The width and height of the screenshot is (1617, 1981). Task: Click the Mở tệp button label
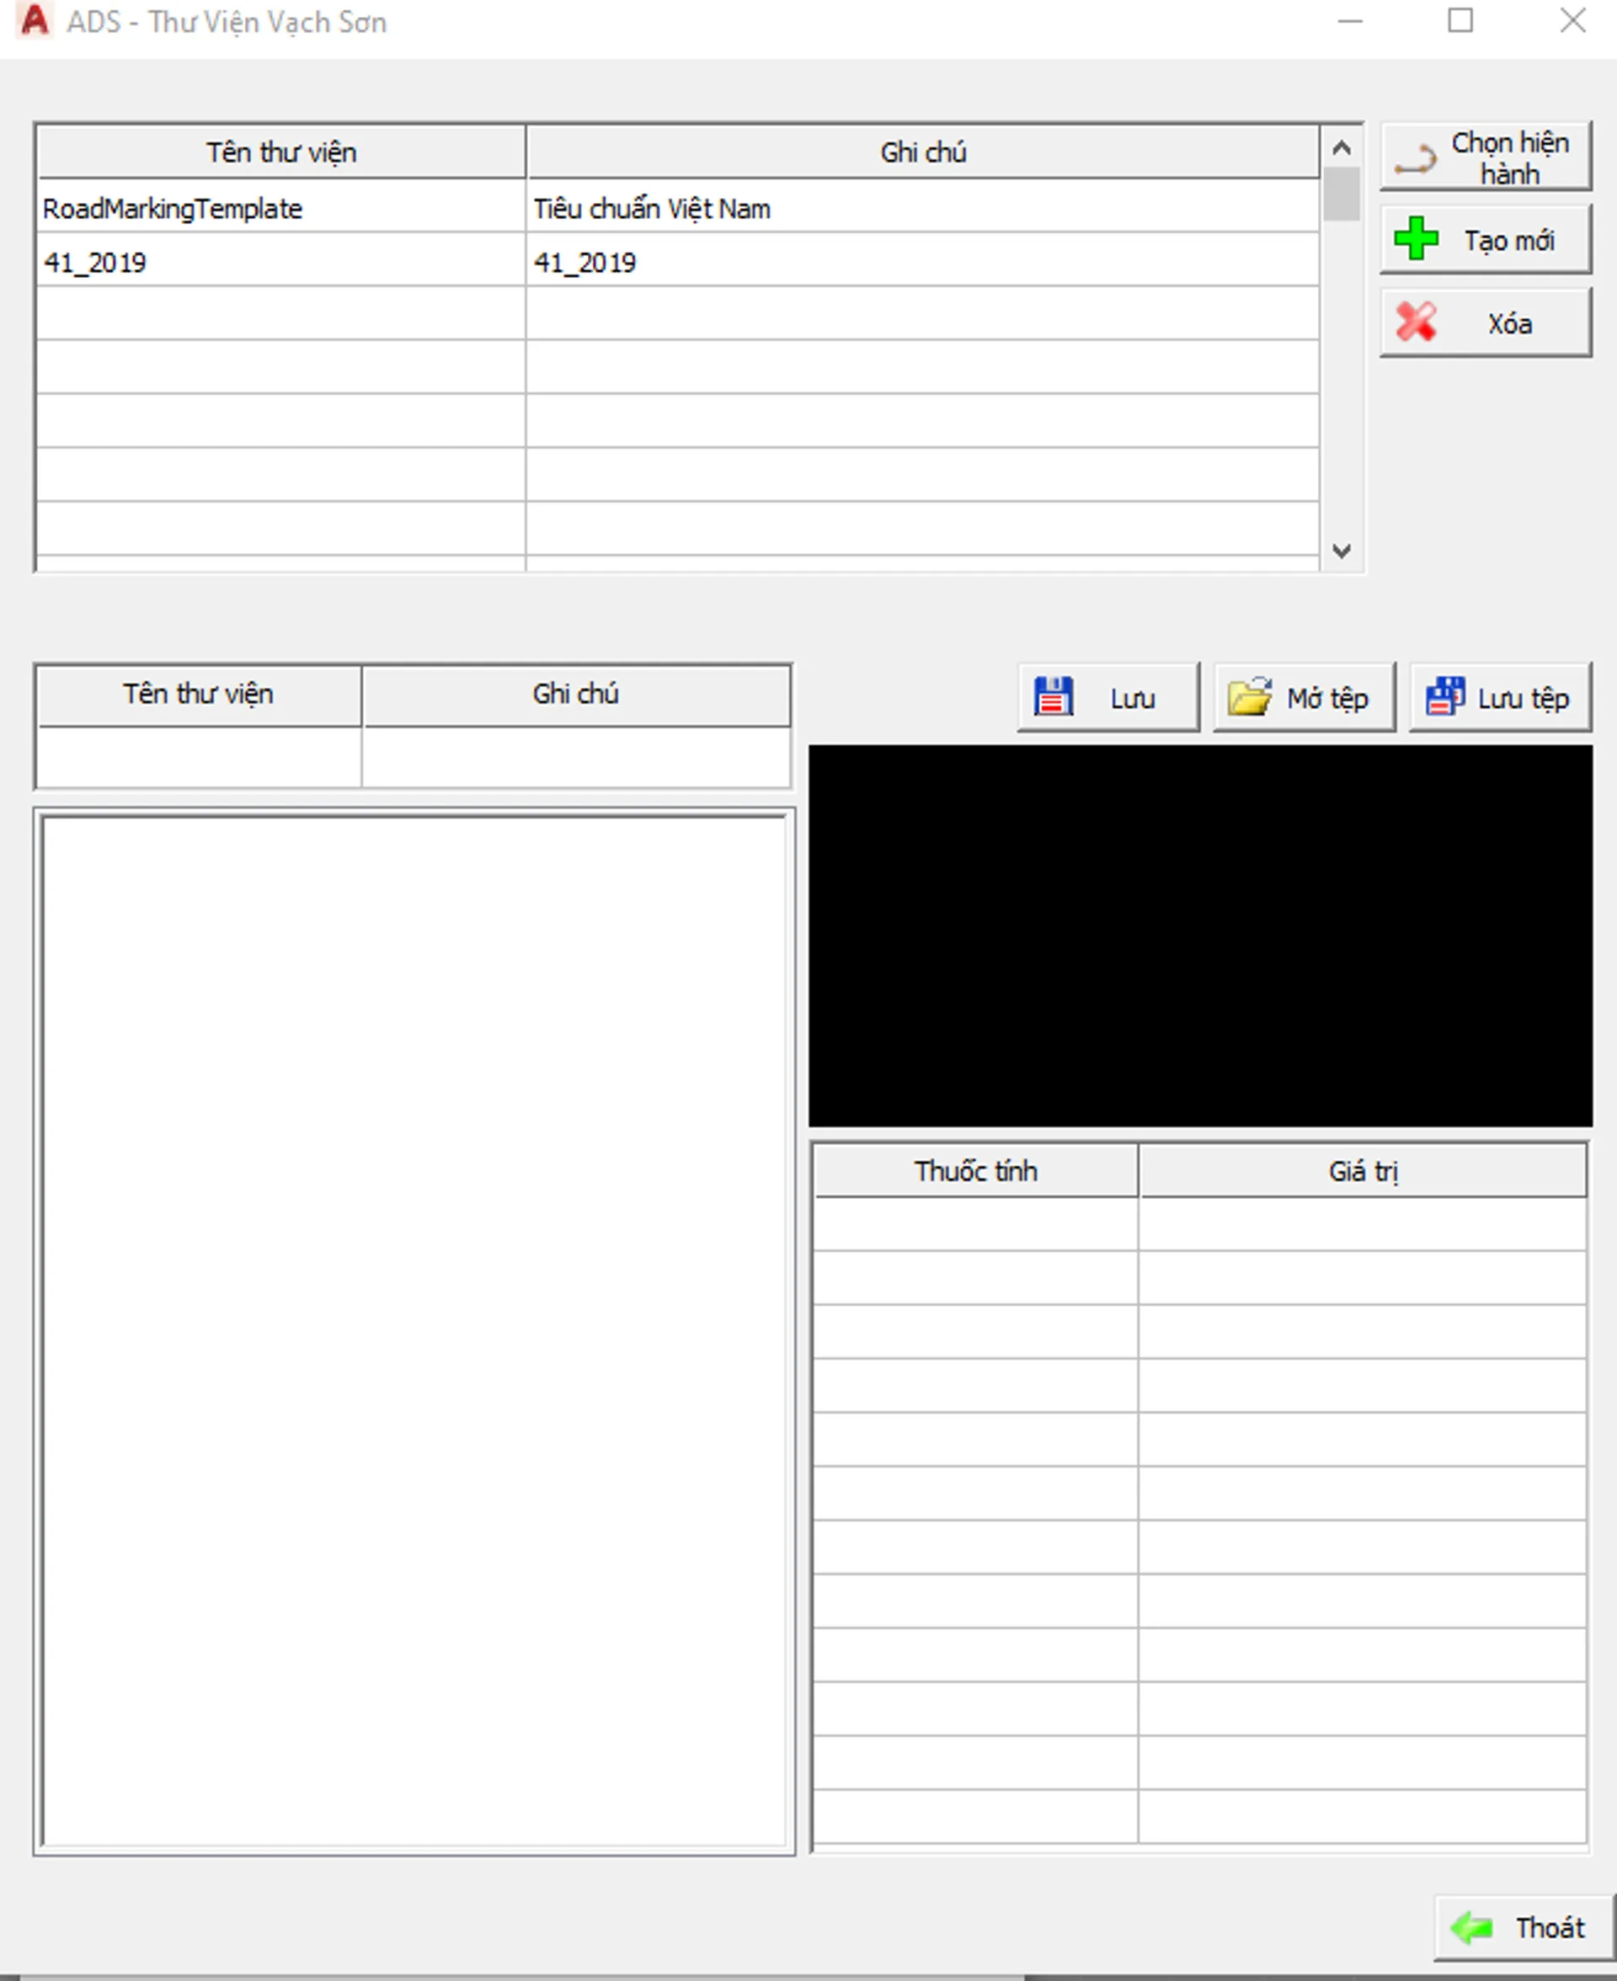click(x=1327, y=698)
